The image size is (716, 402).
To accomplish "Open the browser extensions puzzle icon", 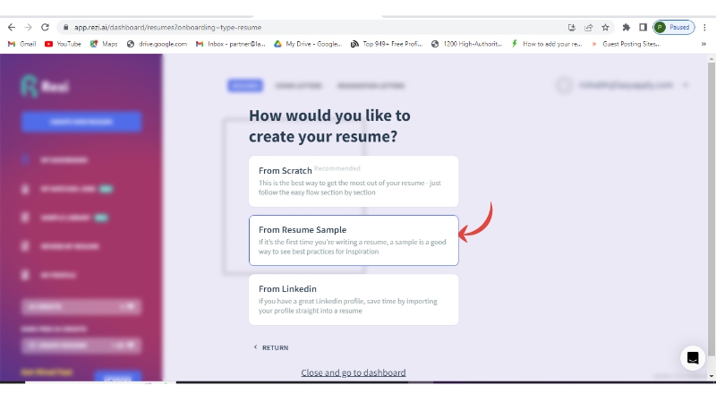I will (x=626, y=27).
